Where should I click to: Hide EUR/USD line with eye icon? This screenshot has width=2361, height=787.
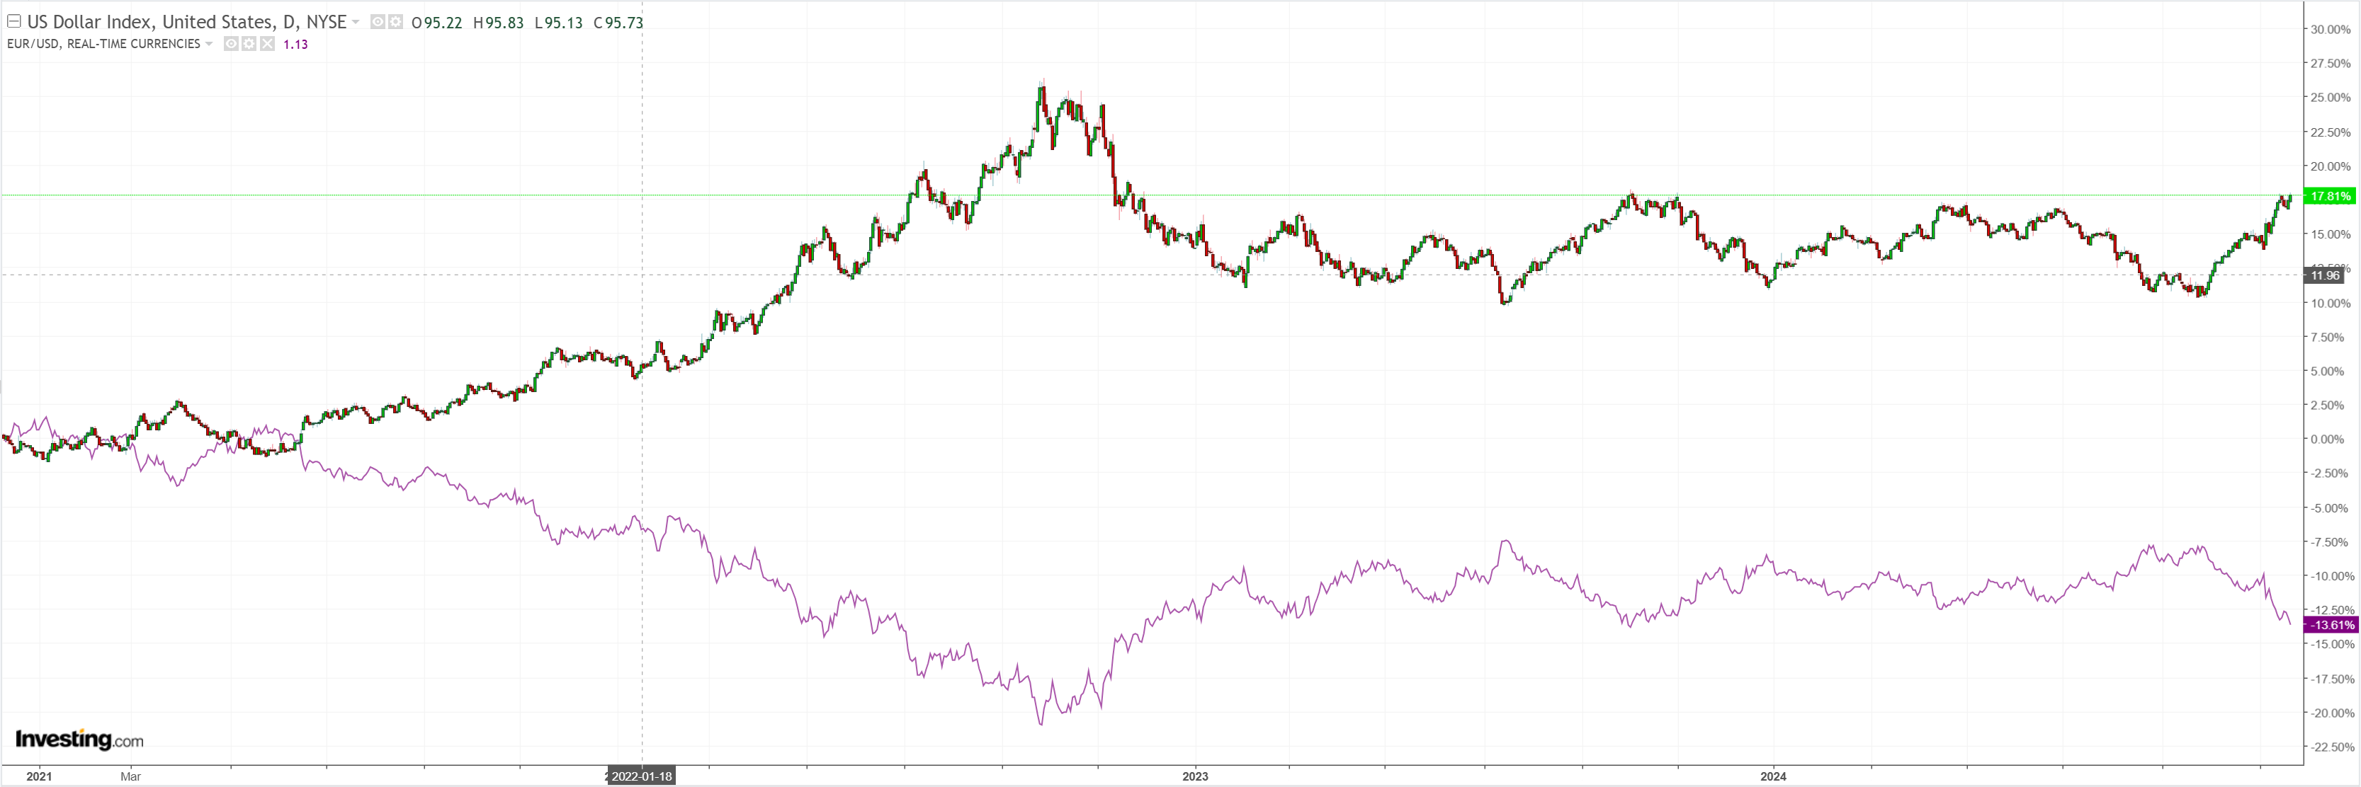(231, 44)
